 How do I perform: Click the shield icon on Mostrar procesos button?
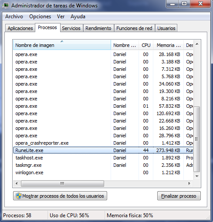pos(19,196)
